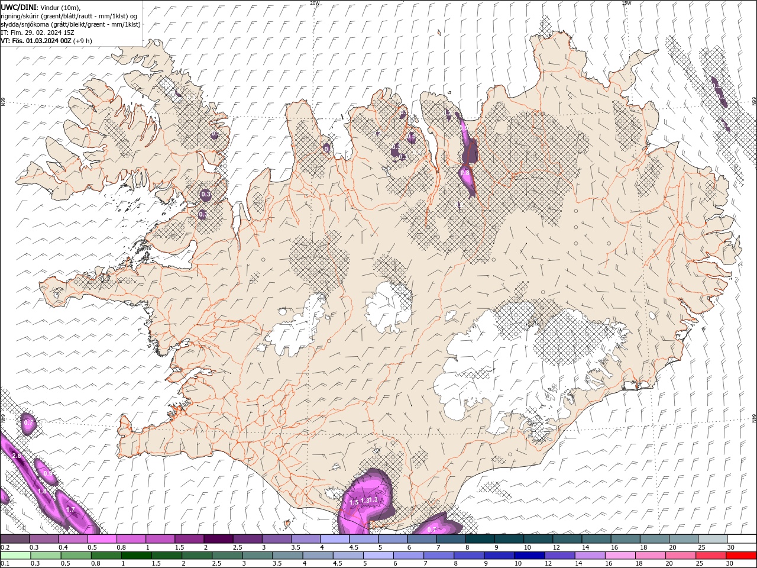Screen dimensions: 757x568
Task: Click the '0.1' label in the lower legend row
Action: pos(5,564)
